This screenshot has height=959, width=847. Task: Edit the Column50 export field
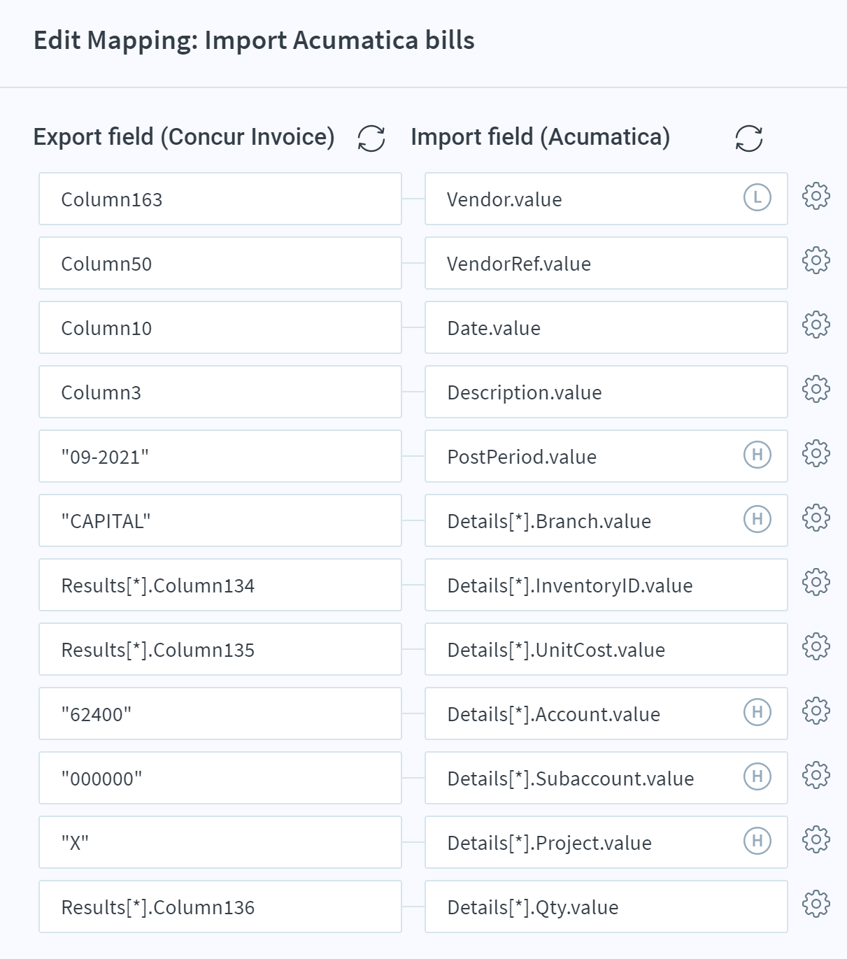(220, 263)
